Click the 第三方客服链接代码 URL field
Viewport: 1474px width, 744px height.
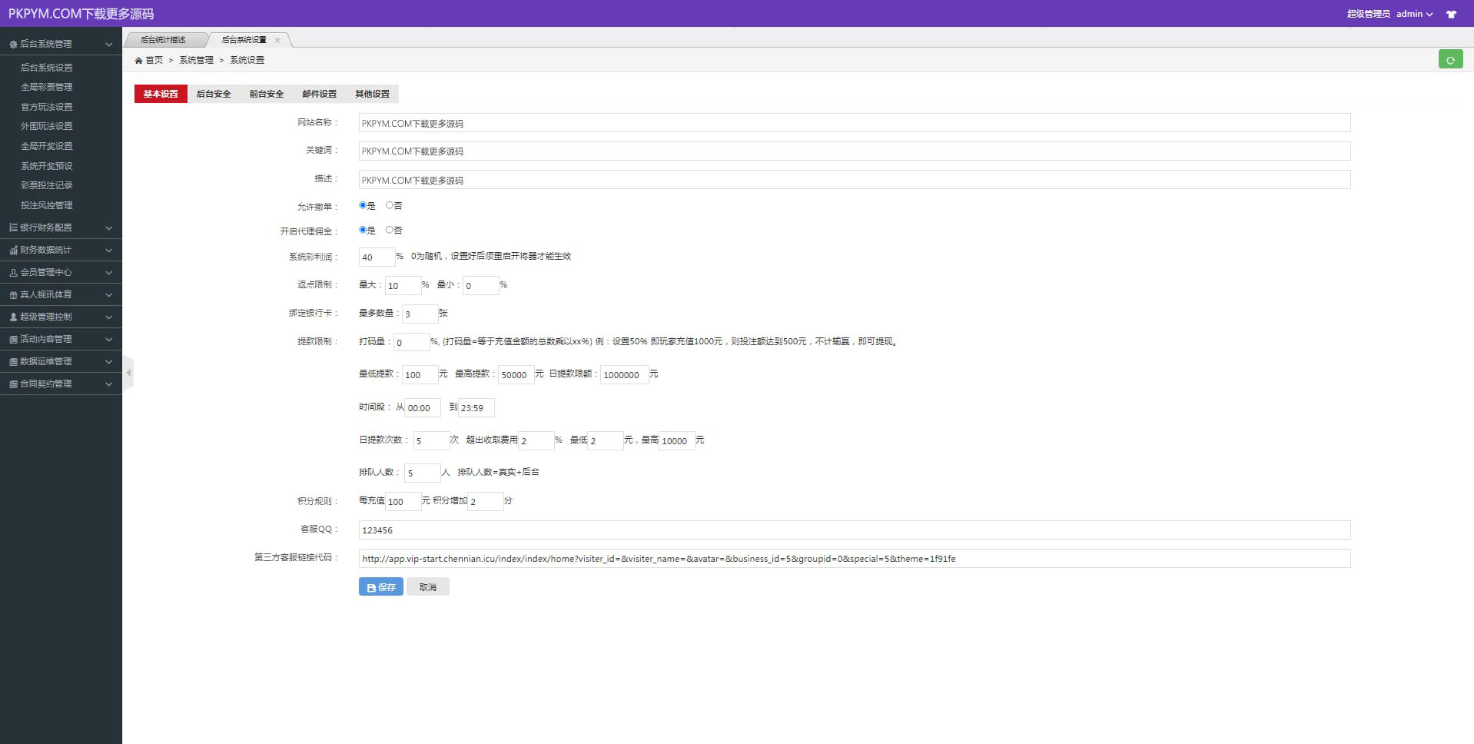(855, 559)
